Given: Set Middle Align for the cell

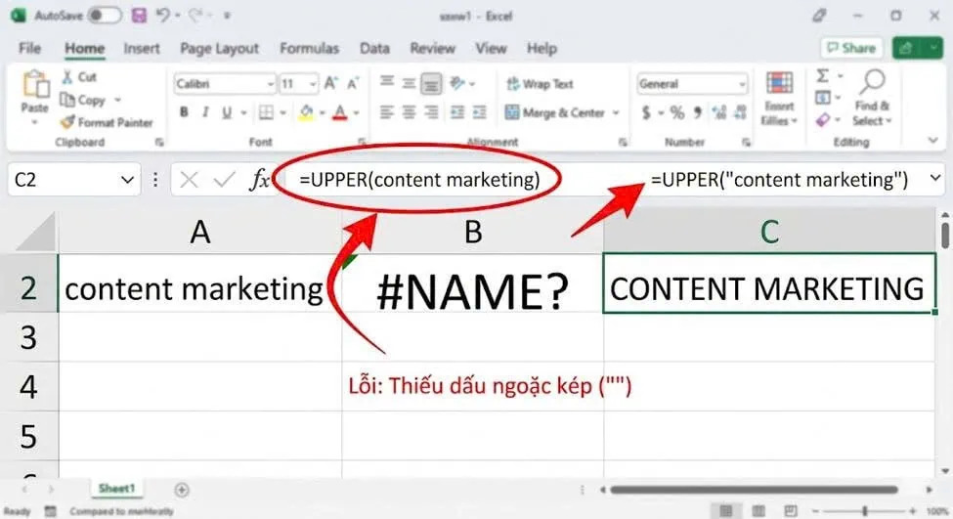Looking at the screenshot, I should pos(409,83).
